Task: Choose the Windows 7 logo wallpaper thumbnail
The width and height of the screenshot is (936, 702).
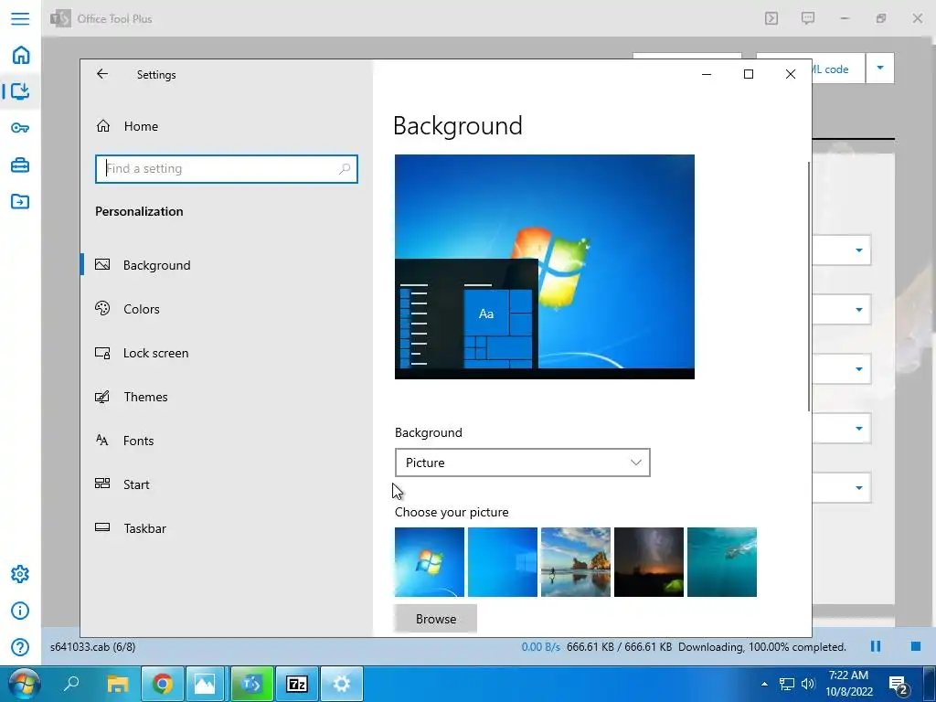Action: coord(430,562)
